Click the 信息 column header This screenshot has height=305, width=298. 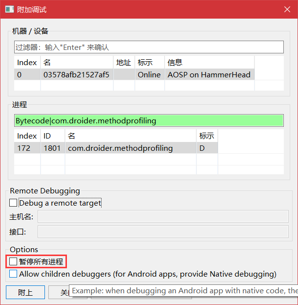click(x=210, y=63)
